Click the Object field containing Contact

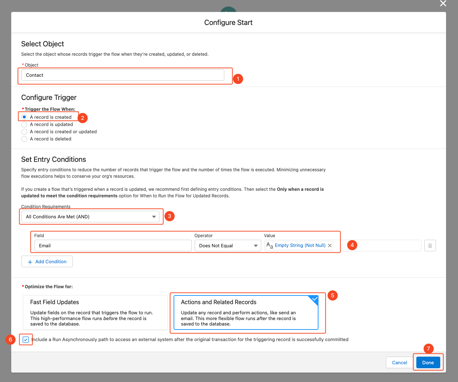tap(122, 75)
